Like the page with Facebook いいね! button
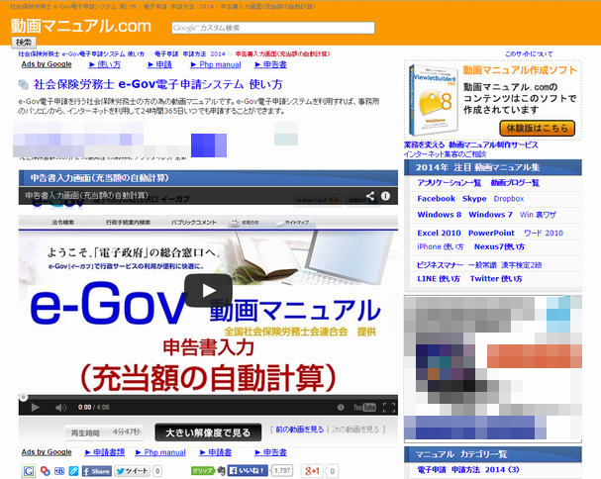This screenshot has height=479, width=601. click(248, 470)
